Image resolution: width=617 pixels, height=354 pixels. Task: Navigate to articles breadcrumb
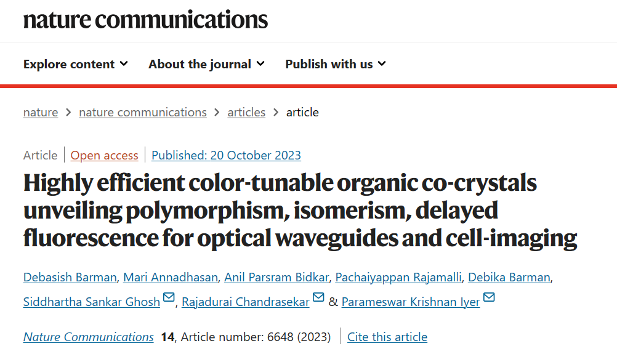click(246, 113)
